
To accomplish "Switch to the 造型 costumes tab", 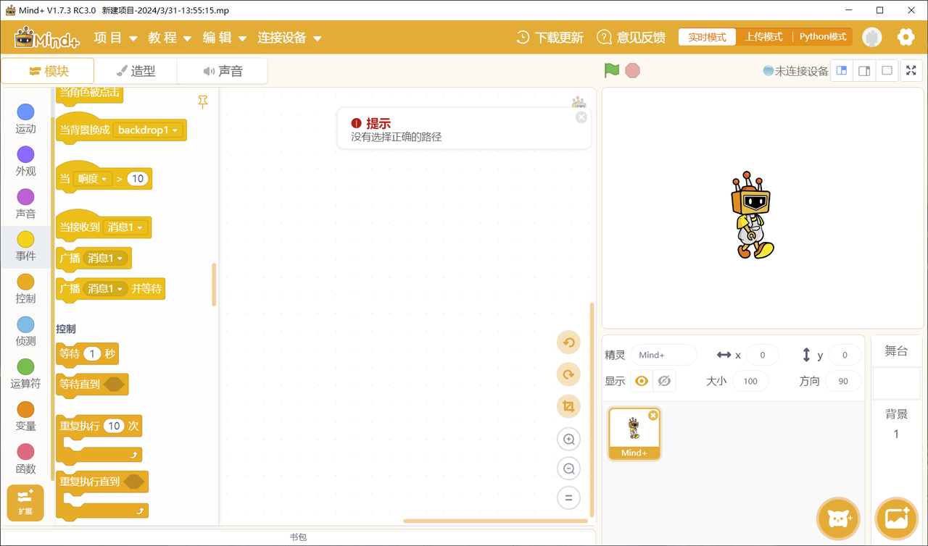I will pyautogui.click(x=136, y=71).
